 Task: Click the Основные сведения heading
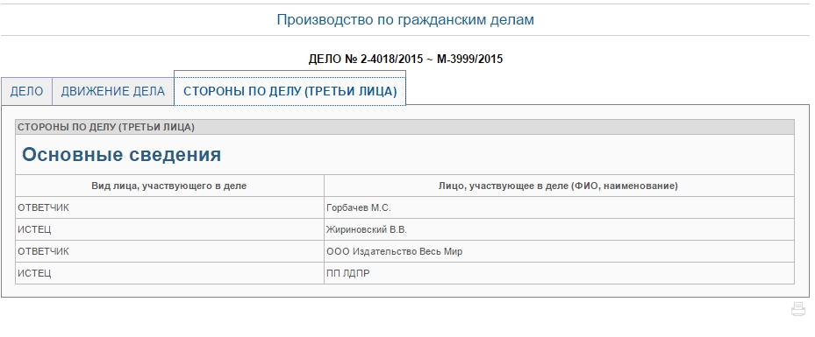[122, 155]
